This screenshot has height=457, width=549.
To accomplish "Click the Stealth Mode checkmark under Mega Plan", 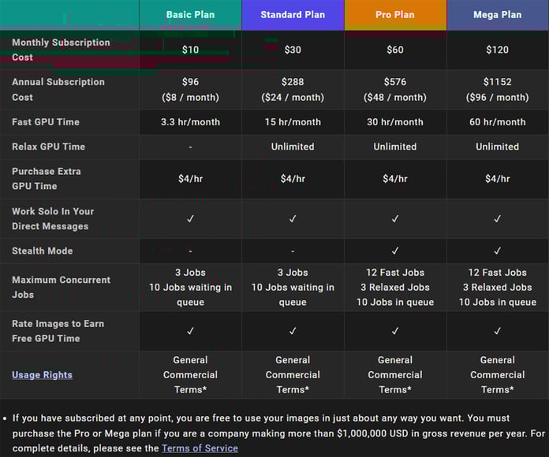I will pyautogui.click(x=498, y=251).
